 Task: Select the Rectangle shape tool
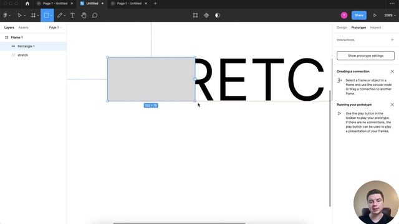pos(46,15)
